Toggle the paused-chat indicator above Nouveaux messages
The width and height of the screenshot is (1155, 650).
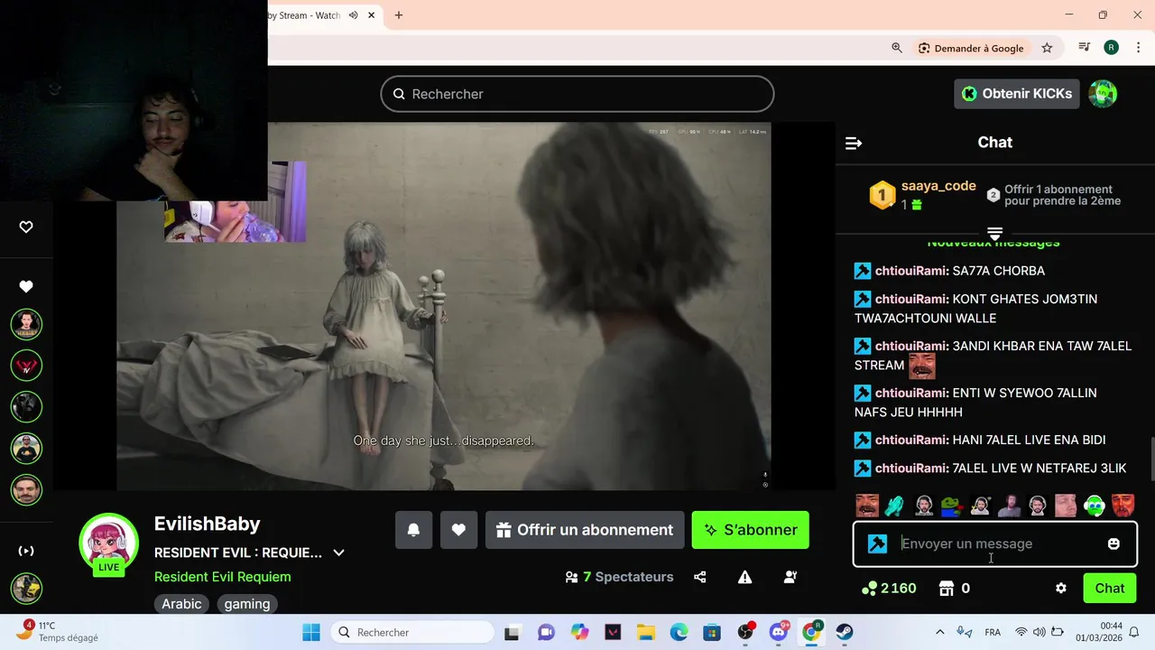tap(994, 234)
